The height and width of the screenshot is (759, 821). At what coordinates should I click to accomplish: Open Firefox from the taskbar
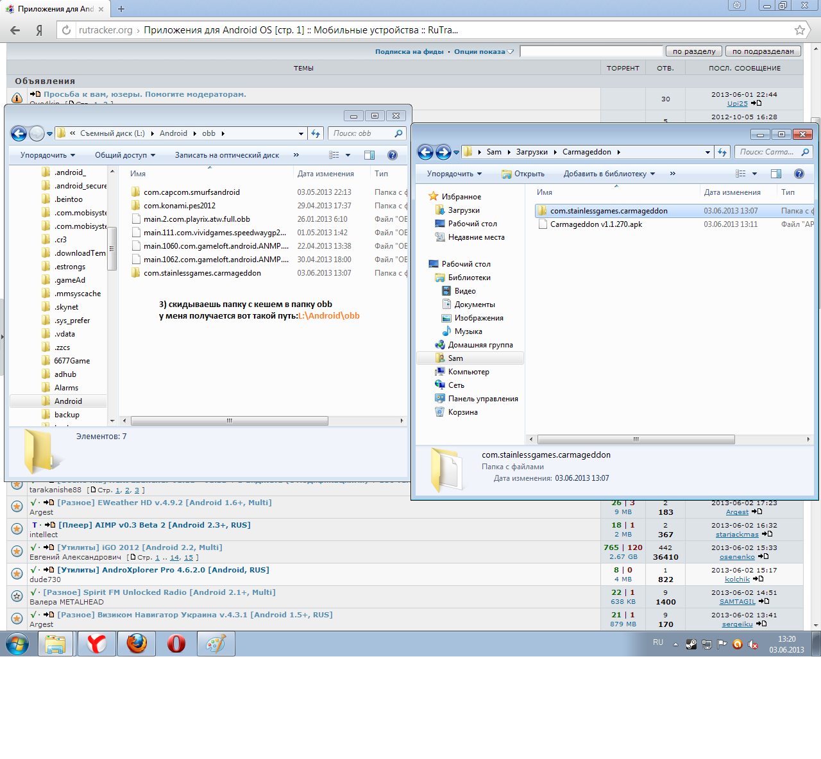coord(137,644)
